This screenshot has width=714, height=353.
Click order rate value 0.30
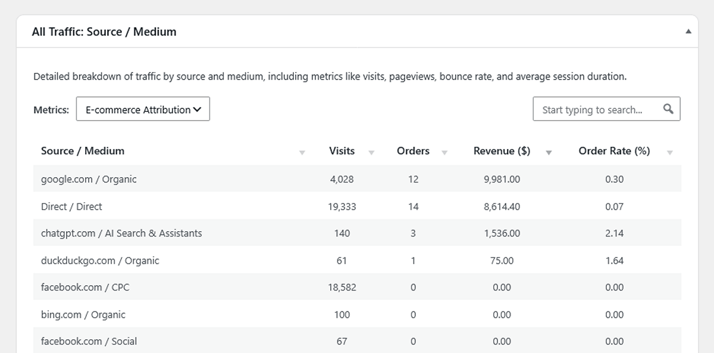pyautogui.click(x=614, y=179)
